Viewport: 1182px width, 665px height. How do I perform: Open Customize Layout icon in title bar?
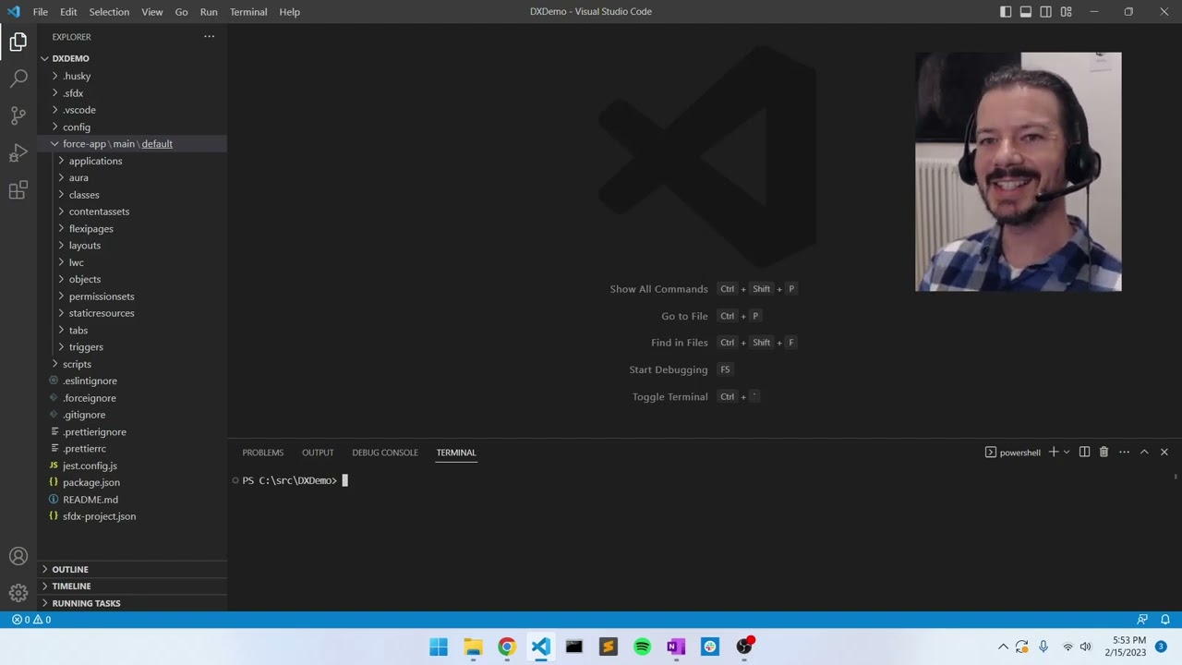tap(1067, 12)
